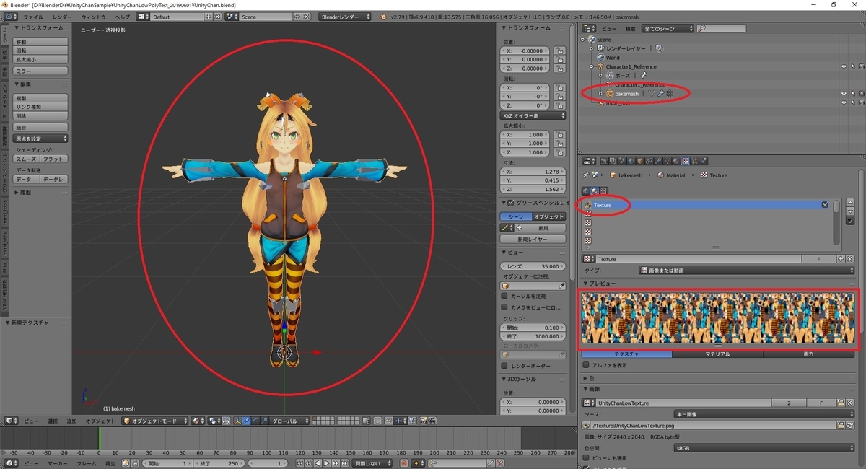866x469 pixels.
Task: Hide bakemesh with its eye icon
Action: click(844, 93)
